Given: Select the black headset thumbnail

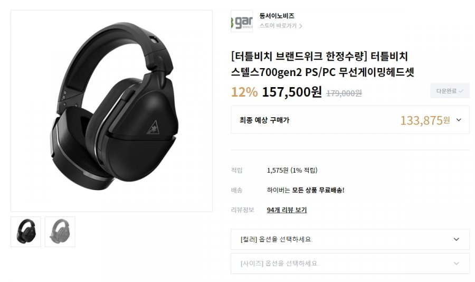Looking at the screenshot, I should (26, 232).
